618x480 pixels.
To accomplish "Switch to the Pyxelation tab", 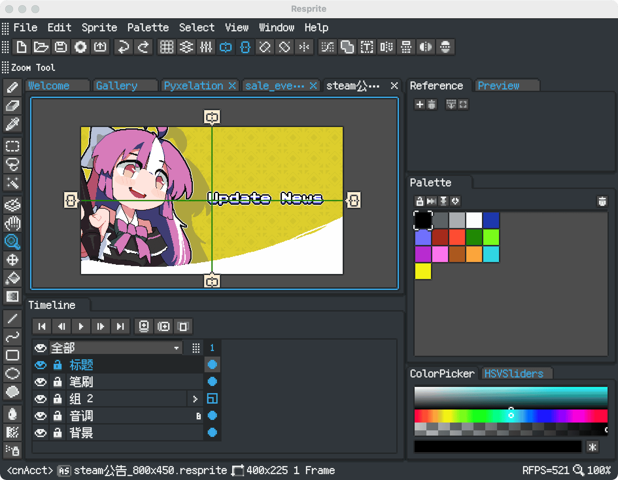I will (x=193, y=86).
